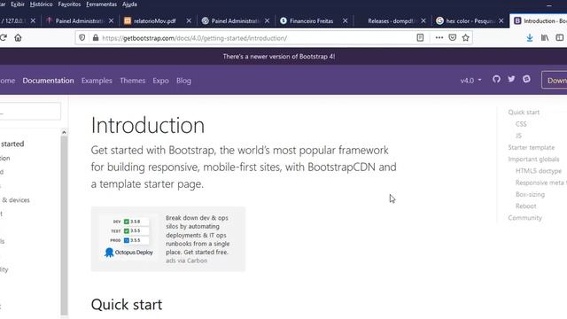Click the Octopus Deploy ad text

pyautogui.click(x=198, y=235)
